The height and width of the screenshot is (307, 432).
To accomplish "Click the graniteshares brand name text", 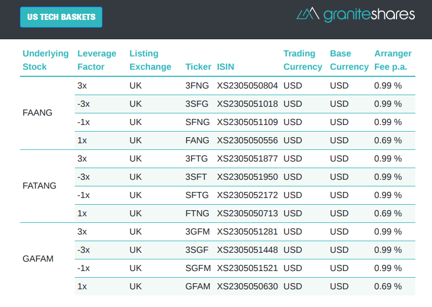I will coord(369,14).
